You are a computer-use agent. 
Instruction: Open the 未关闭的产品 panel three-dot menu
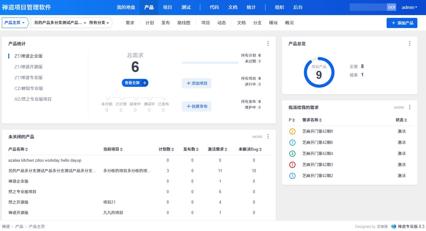click(268, 137)
